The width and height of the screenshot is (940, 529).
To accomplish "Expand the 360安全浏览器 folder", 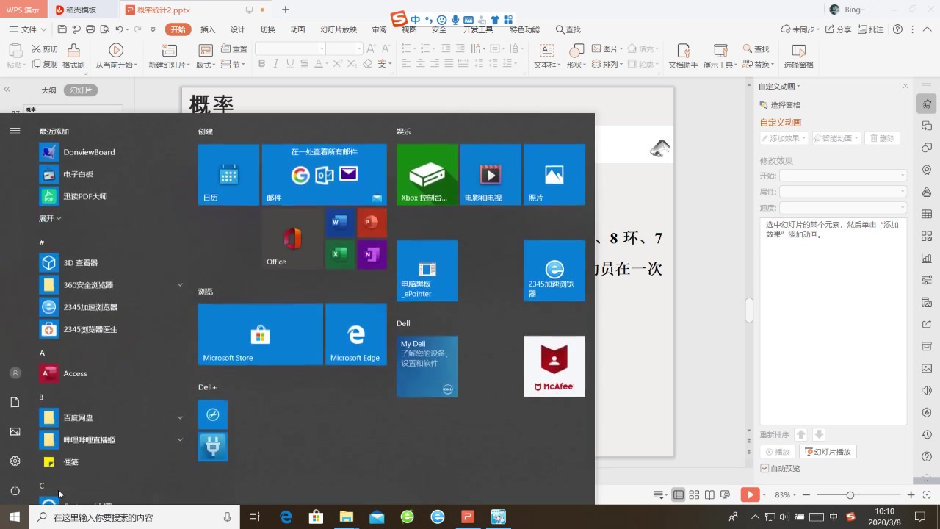I will pyautogui.click(x=110, y=284).
